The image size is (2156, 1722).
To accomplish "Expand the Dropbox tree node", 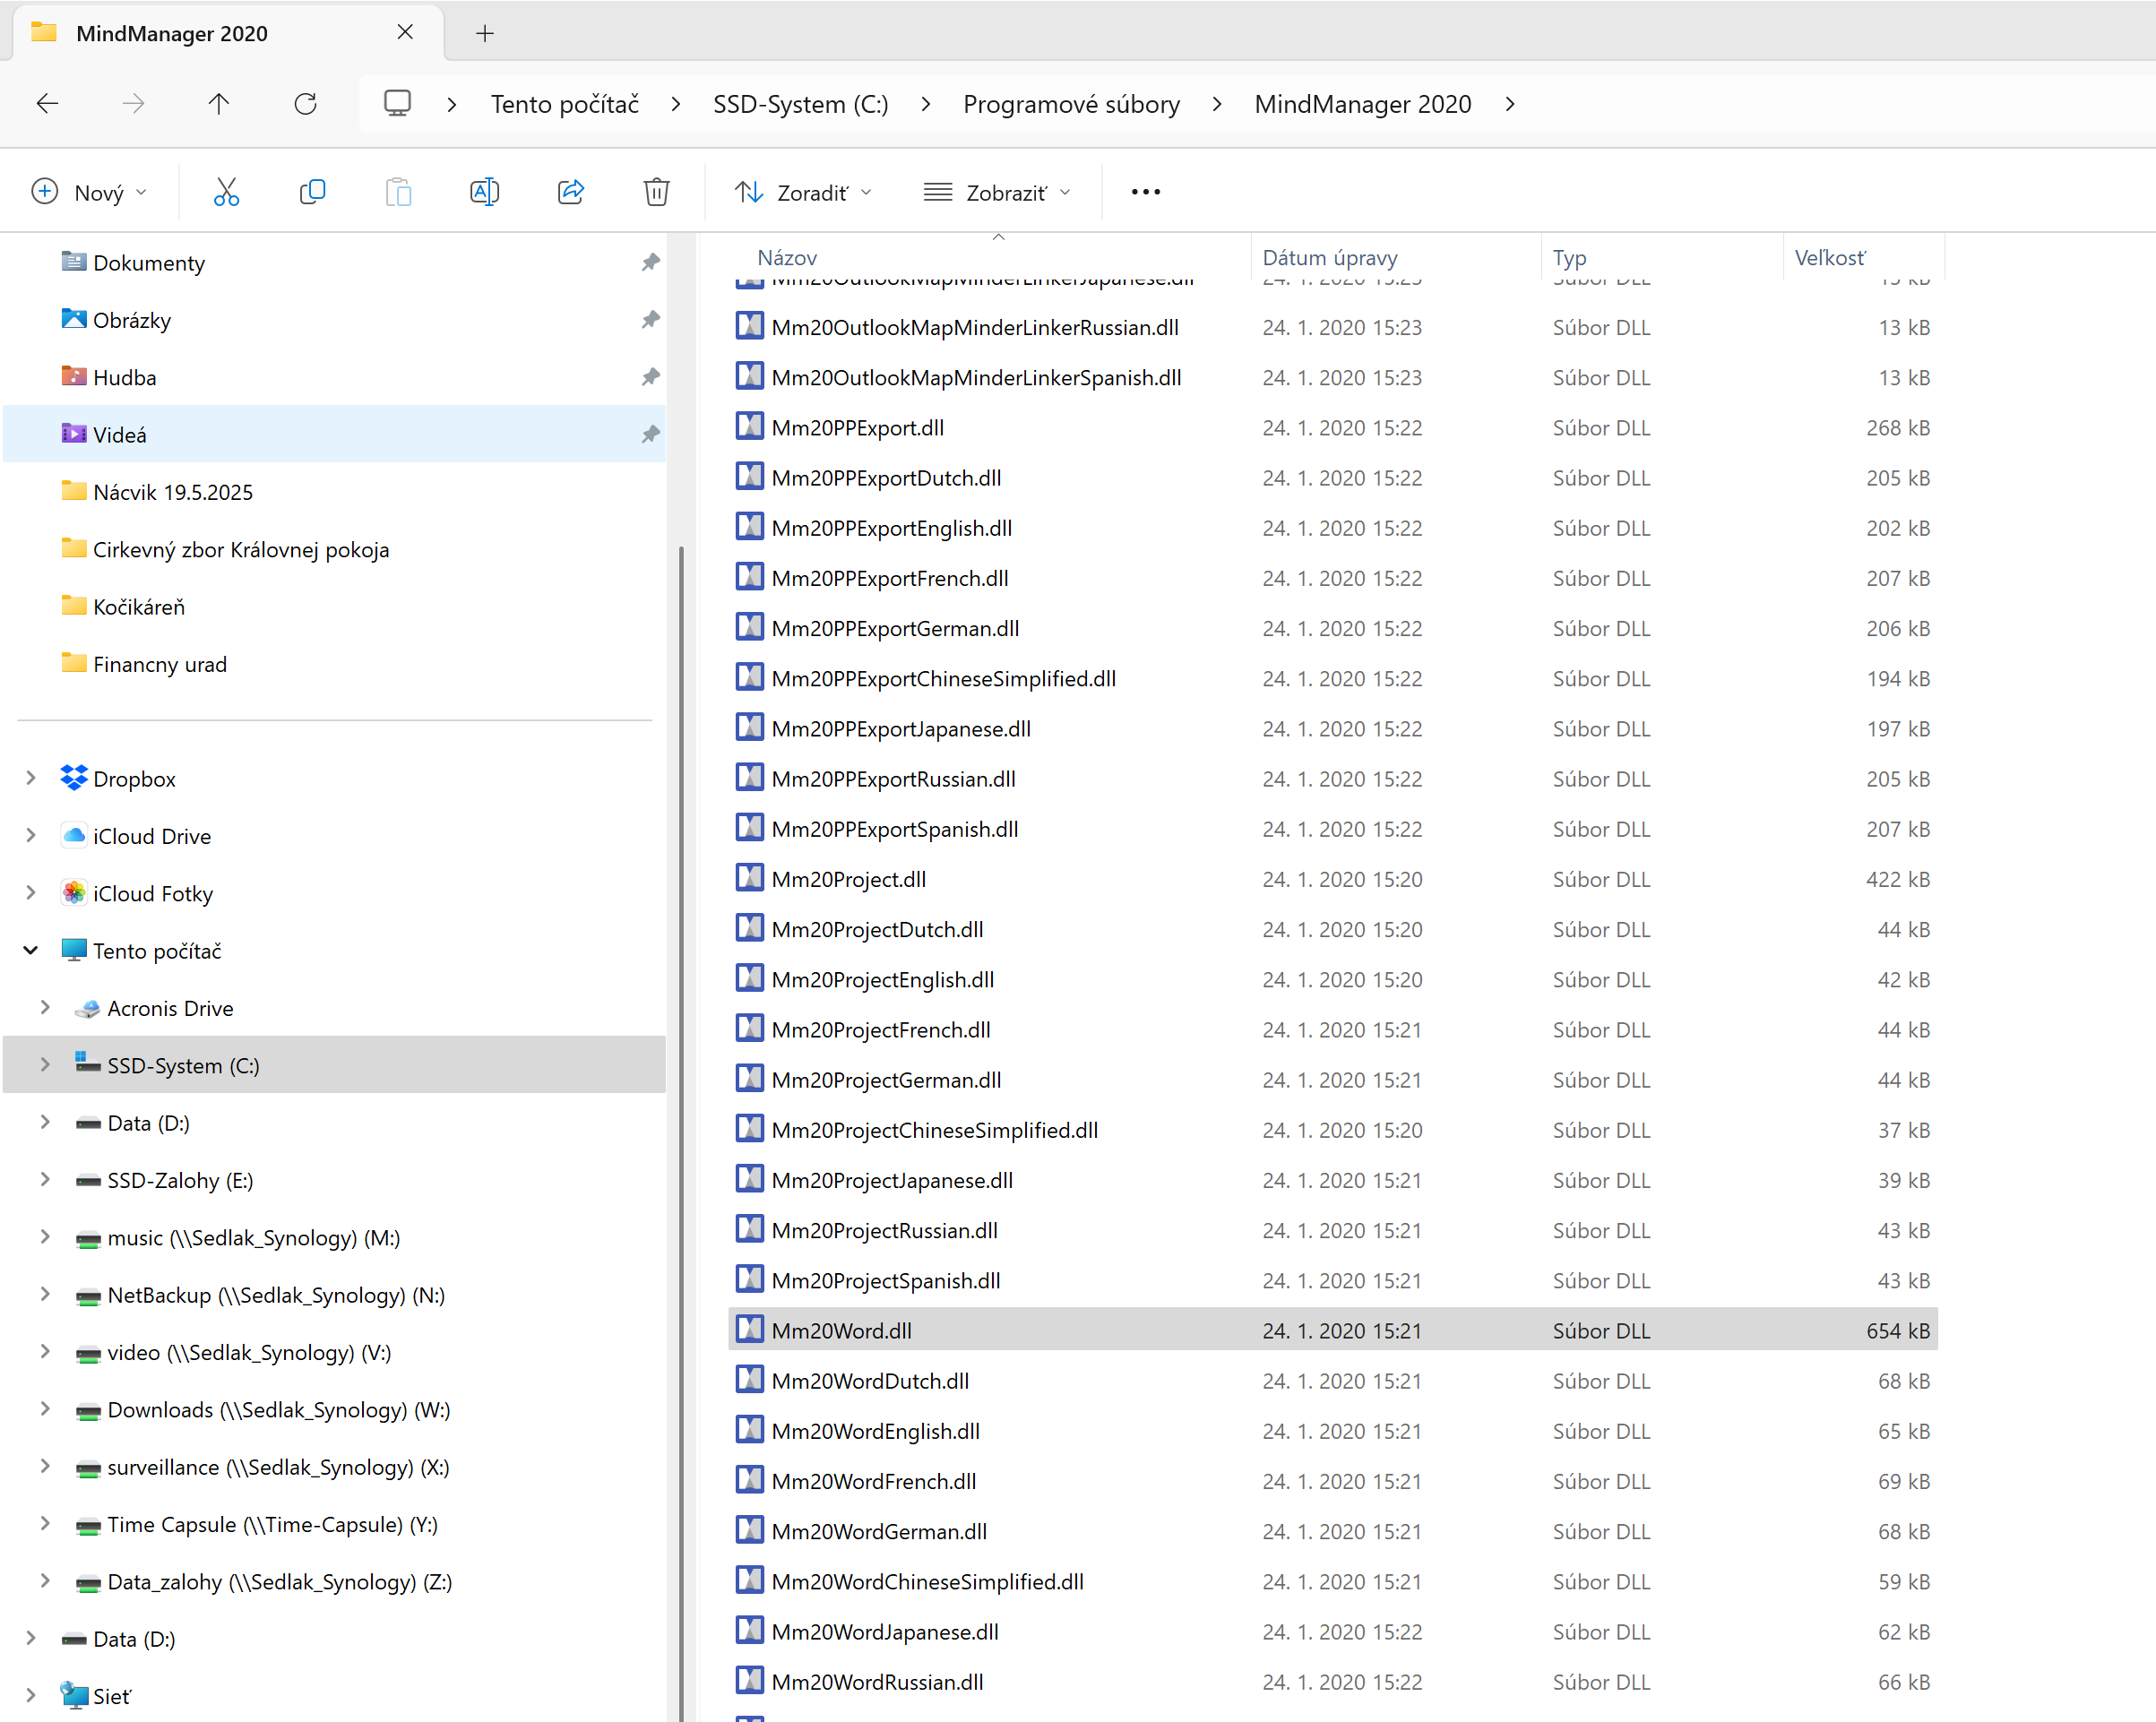I will 31,778.
